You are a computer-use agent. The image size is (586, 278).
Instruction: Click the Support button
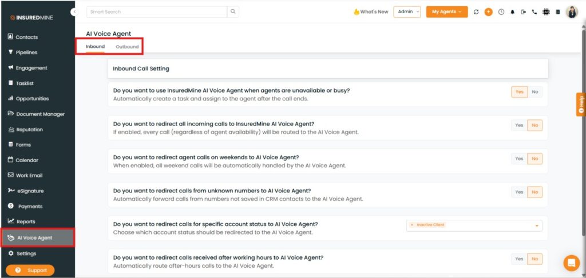pyautogui.click(x=30, y=270)
